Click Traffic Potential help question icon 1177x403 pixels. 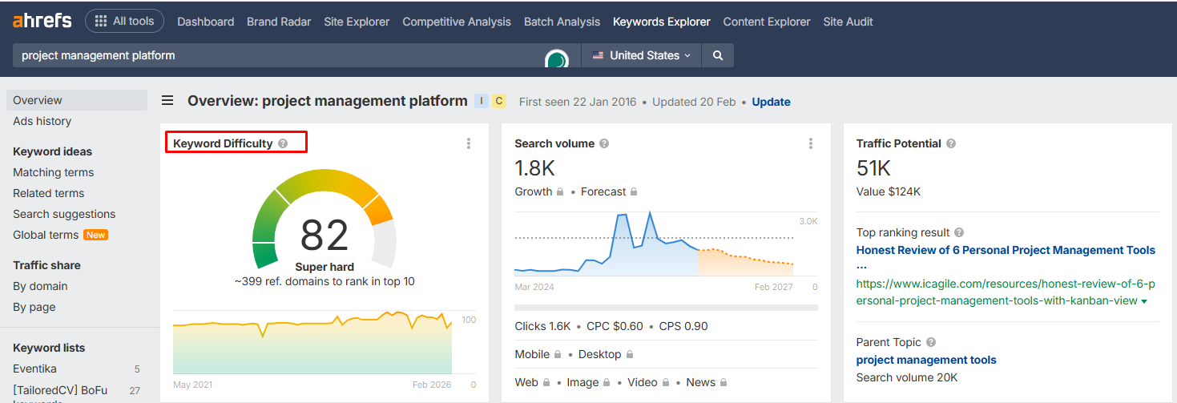pyautogui.click(x=950, y=143)
